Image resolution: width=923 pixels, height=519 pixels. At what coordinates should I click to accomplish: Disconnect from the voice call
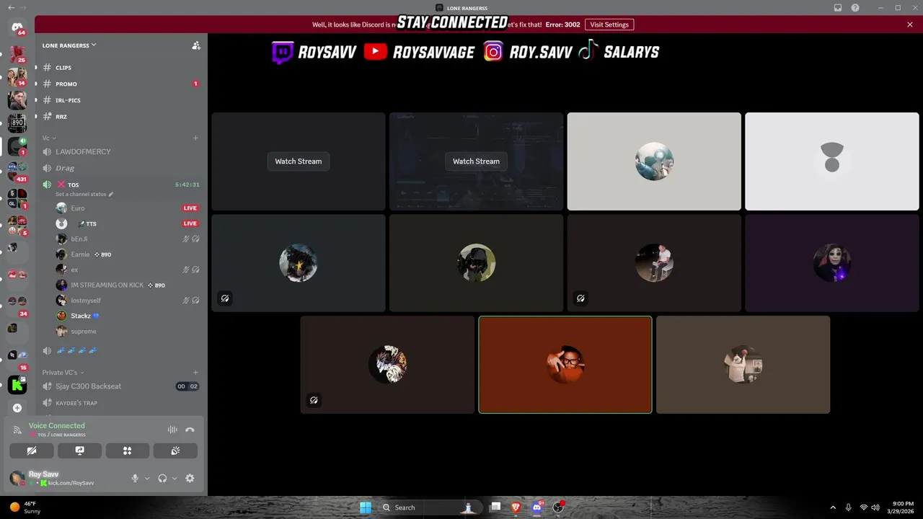190,430
